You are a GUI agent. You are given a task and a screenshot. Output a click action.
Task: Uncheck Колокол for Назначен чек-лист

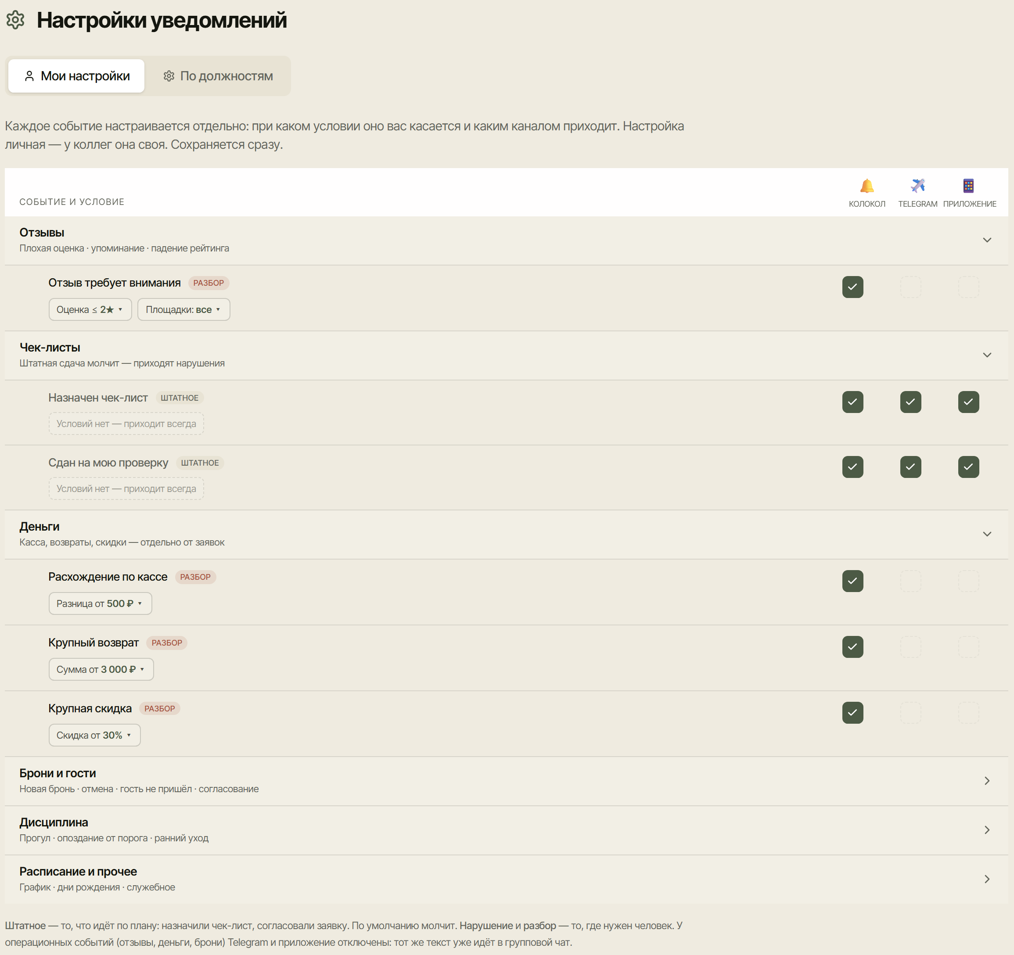pos(852,402)
